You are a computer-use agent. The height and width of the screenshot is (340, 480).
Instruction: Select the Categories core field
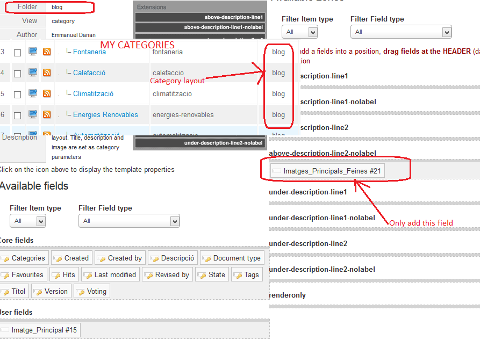click(24, 258)
